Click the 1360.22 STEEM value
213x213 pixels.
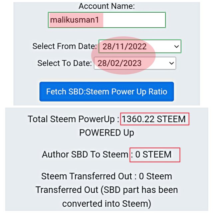pos(154,119)
